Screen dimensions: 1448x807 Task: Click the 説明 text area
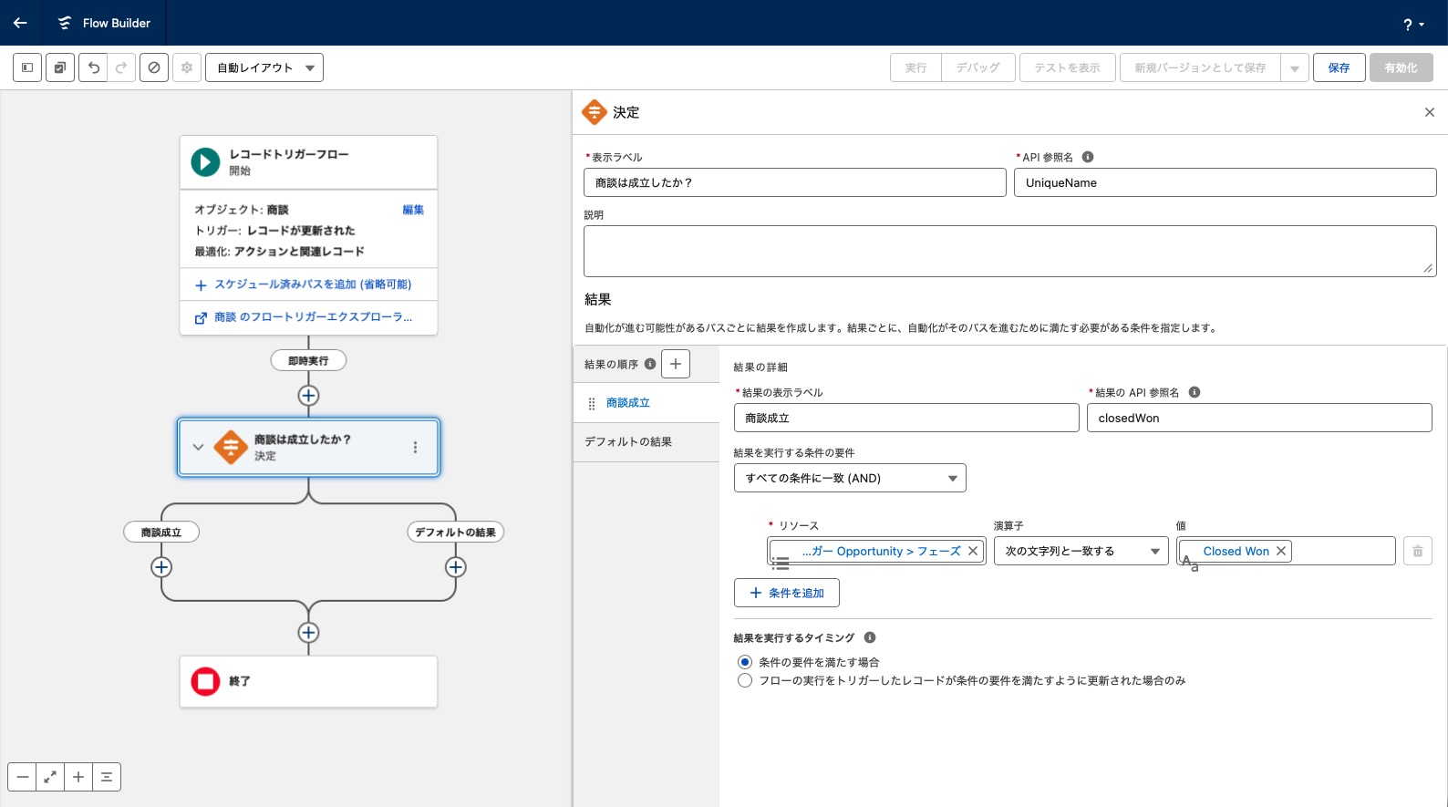pos(1010,251)
